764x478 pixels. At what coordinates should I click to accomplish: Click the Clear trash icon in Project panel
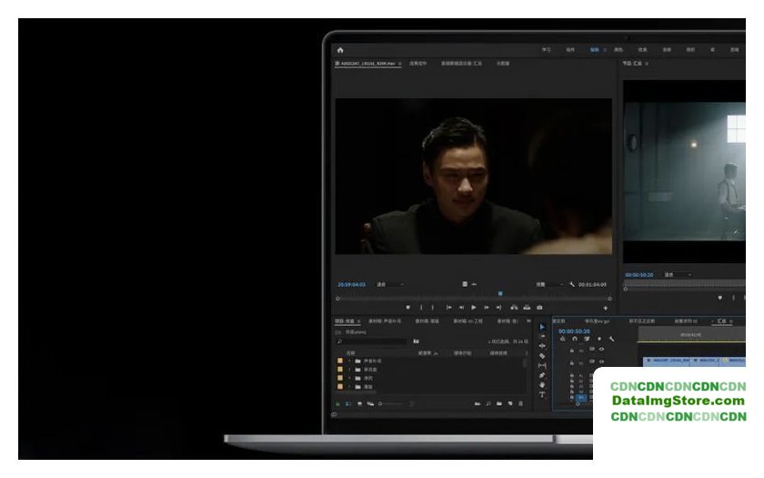521,404
